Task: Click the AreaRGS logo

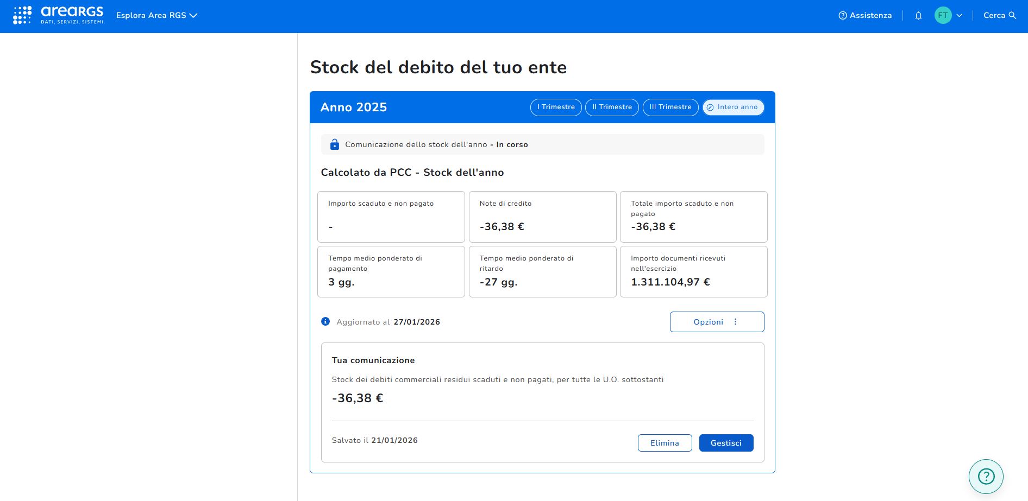Action: pyautogui.click(x=58, y=15)
